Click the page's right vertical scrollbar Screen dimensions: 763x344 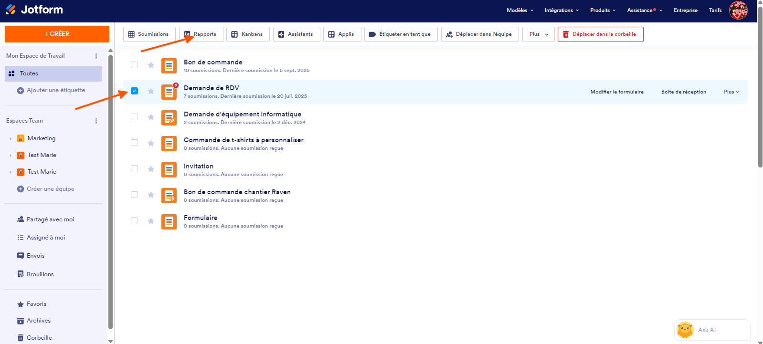tap(760, 87)
